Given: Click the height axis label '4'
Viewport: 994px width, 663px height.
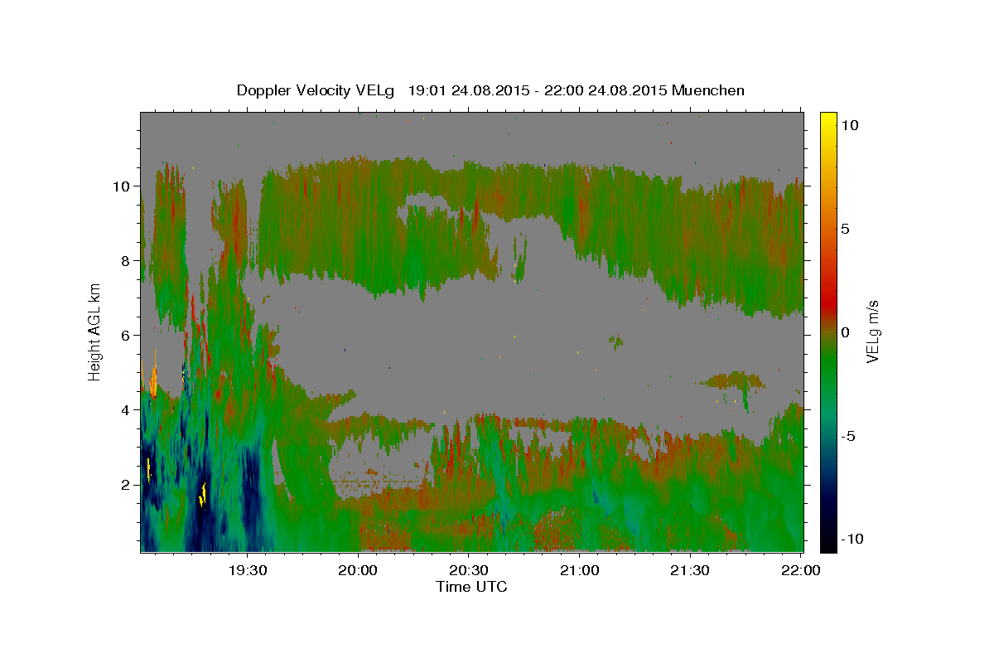Looking at the screenshot, I should pos(125,409).
